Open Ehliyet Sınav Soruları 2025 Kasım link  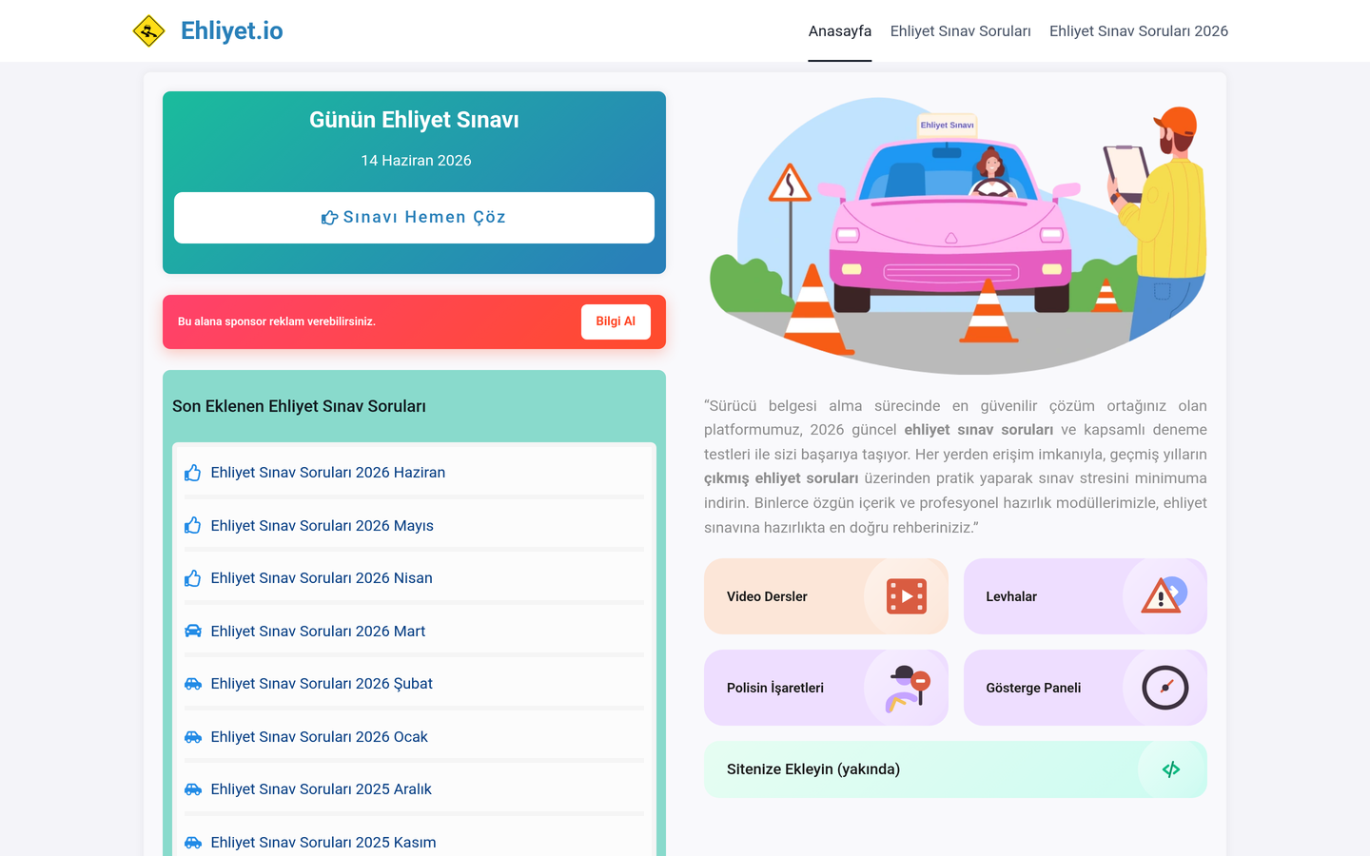pos(323,843)
